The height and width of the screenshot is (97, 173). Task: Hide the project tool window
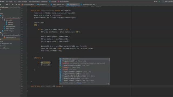point(19,5)
